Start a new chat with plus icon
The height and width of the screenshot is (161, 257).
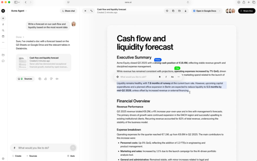tap(3, 18)
